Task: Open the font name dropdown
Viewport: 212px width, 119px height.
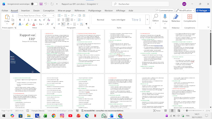Action: pos(42,16)
